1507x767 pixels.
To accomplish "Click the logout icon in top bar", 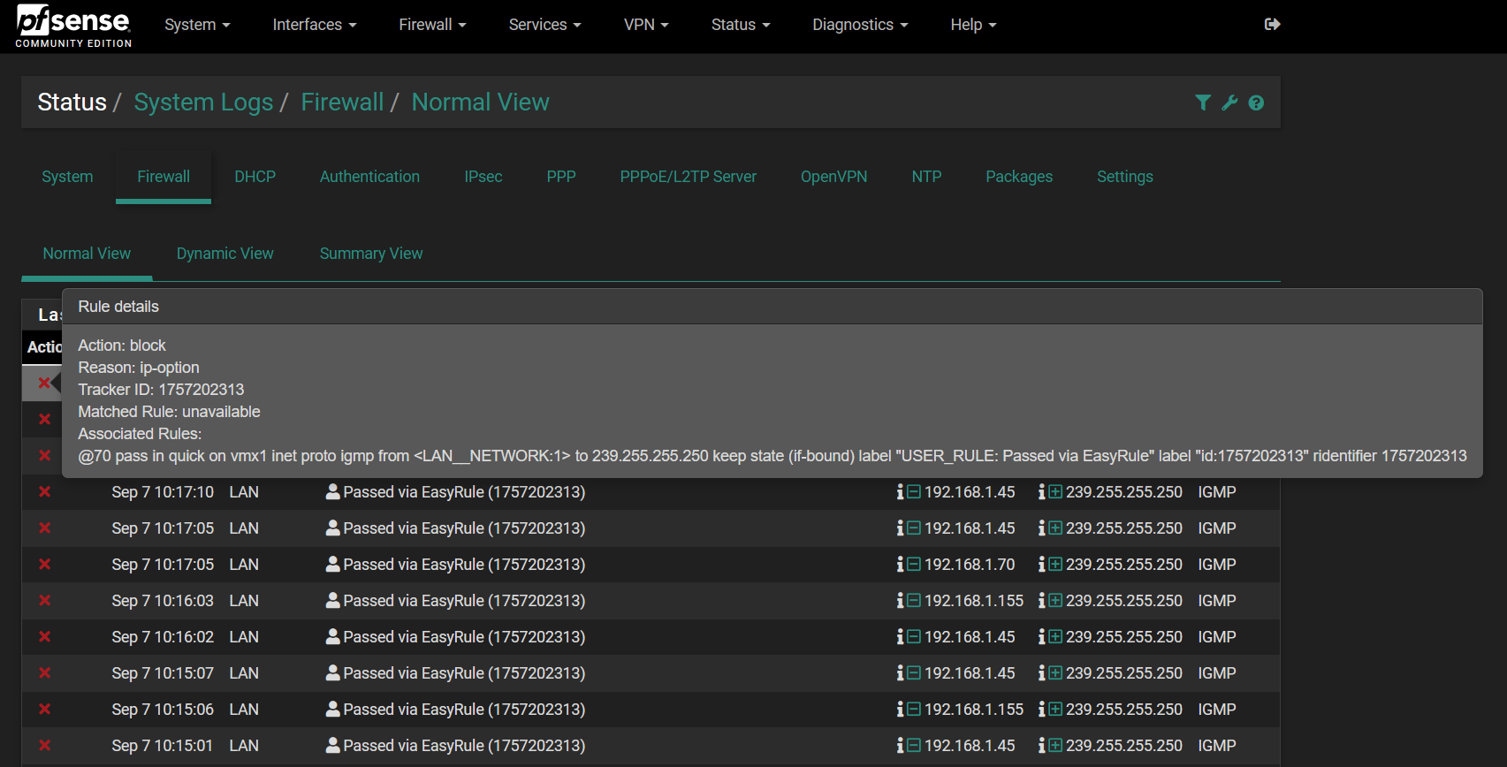I will tap(1272, 24).
